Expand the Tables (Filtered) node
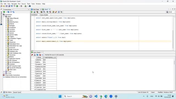Viewport: 176px width, 99px height. (x=6, y=18)
